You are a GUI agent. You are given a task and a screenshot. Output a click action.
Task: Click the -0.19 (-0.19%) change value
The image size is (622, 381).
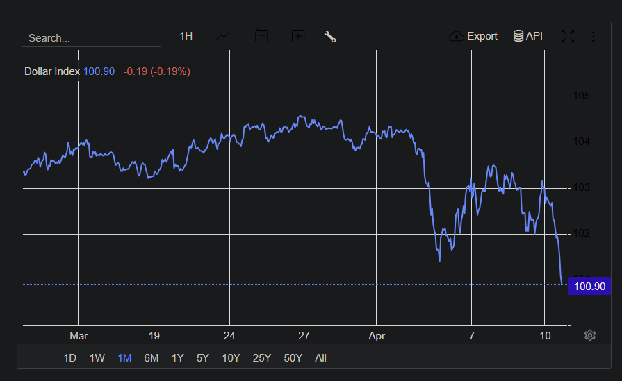(156, 71)
